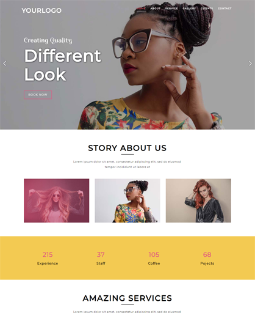The width and height of the screenshot is (255, 313).
Task: Click the Amazing Services heading
Action: pyautogui.click(x=127, y=298)
